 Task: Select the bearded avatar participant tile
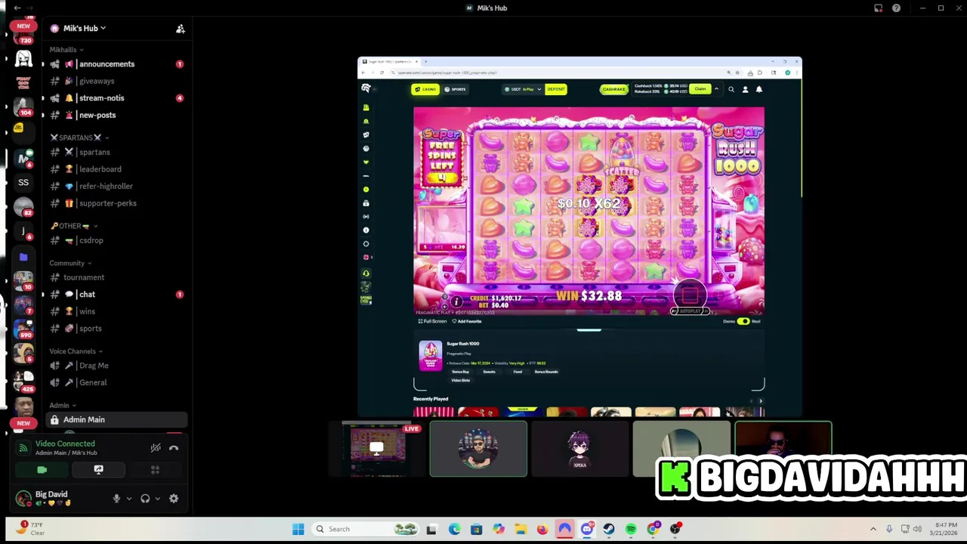point(478,449)
